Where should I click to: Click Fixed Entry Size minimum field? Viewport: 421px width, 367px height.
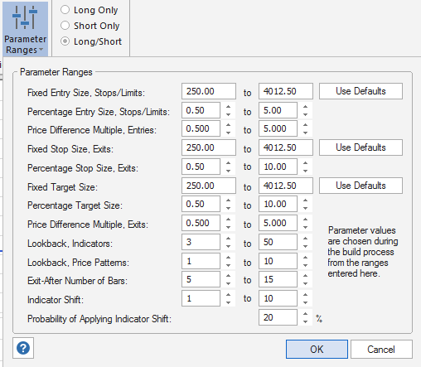pyautogui.click(x=209, y=91)
